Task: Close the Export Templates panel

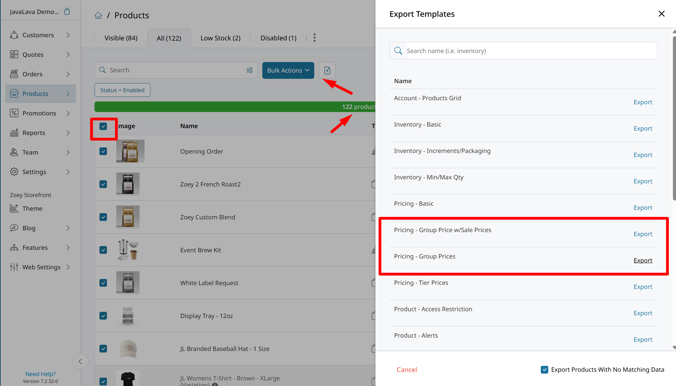Action: click(661, 14)
